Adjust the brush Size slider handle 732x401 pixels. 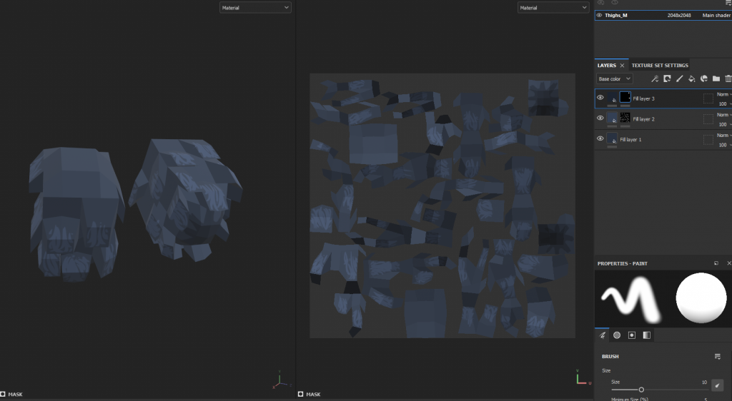click(641, 390)
